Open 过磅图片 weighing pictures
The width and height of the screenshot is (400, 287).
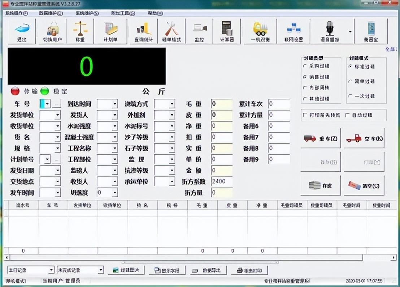(126, 270)
